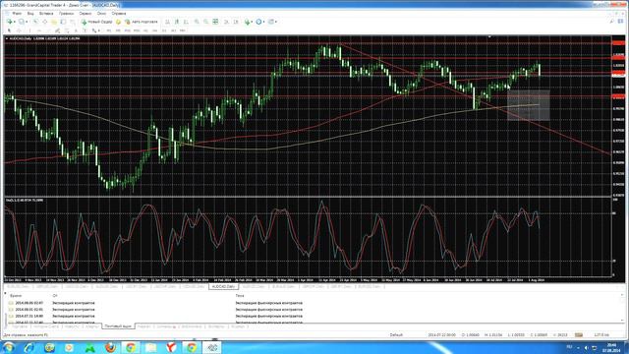Screen dimensions: 629x354
Task: Open the Сервис menu
Action: tap(86, 13)
